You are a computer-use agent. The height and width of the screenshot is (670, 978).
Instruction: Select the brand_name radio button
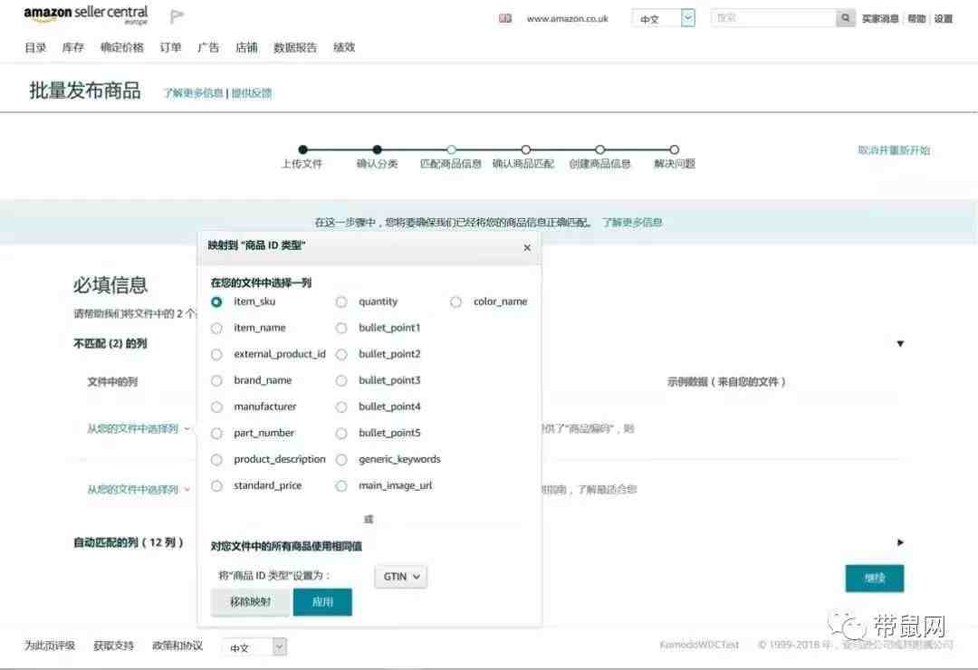(216, 380)
